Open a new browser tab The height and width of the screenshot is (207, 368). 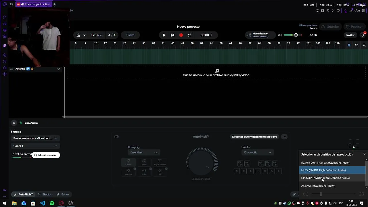(x=54, y=4)
